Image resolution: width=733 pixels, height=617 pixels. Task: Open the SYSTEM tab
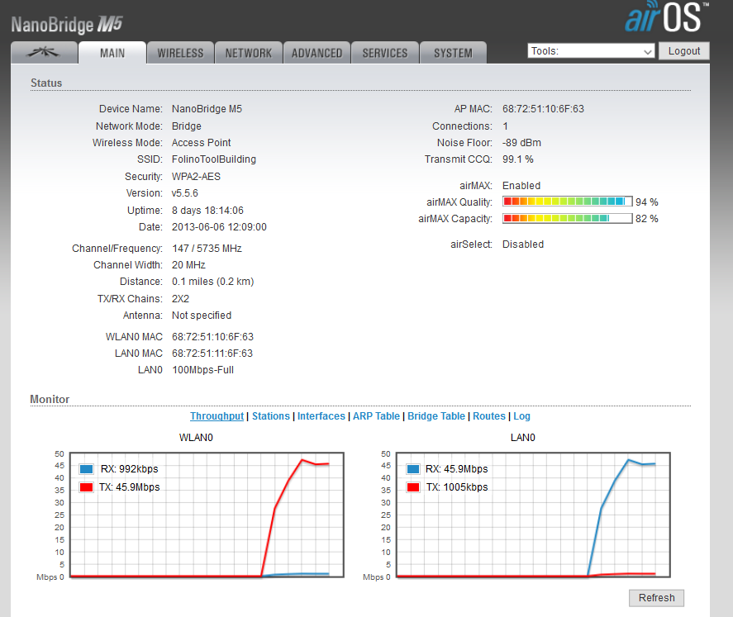pos(453,53)
